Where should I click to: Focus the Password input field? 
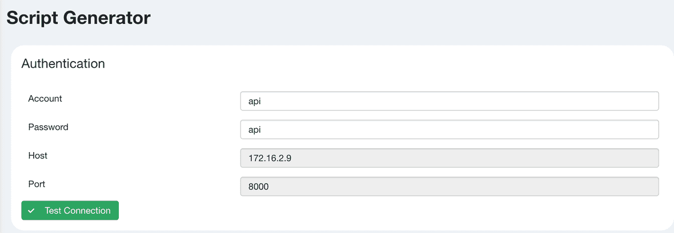(x=450, y=129)
